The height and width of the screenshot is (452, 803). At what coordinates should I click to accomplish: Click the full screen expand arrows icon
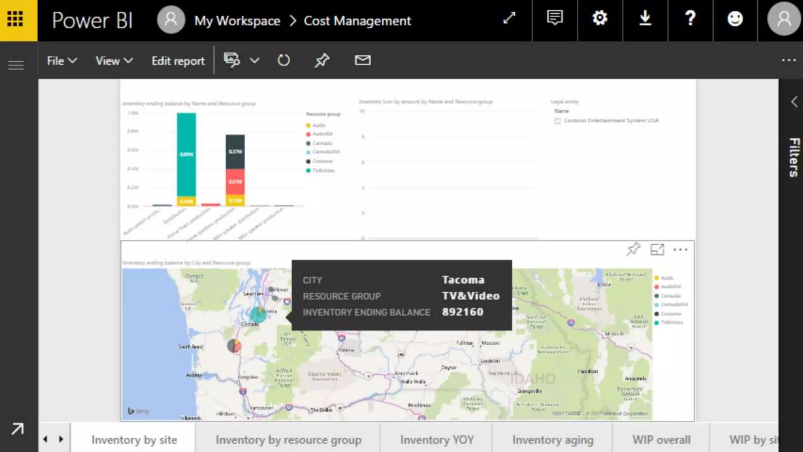pos(509,18)
